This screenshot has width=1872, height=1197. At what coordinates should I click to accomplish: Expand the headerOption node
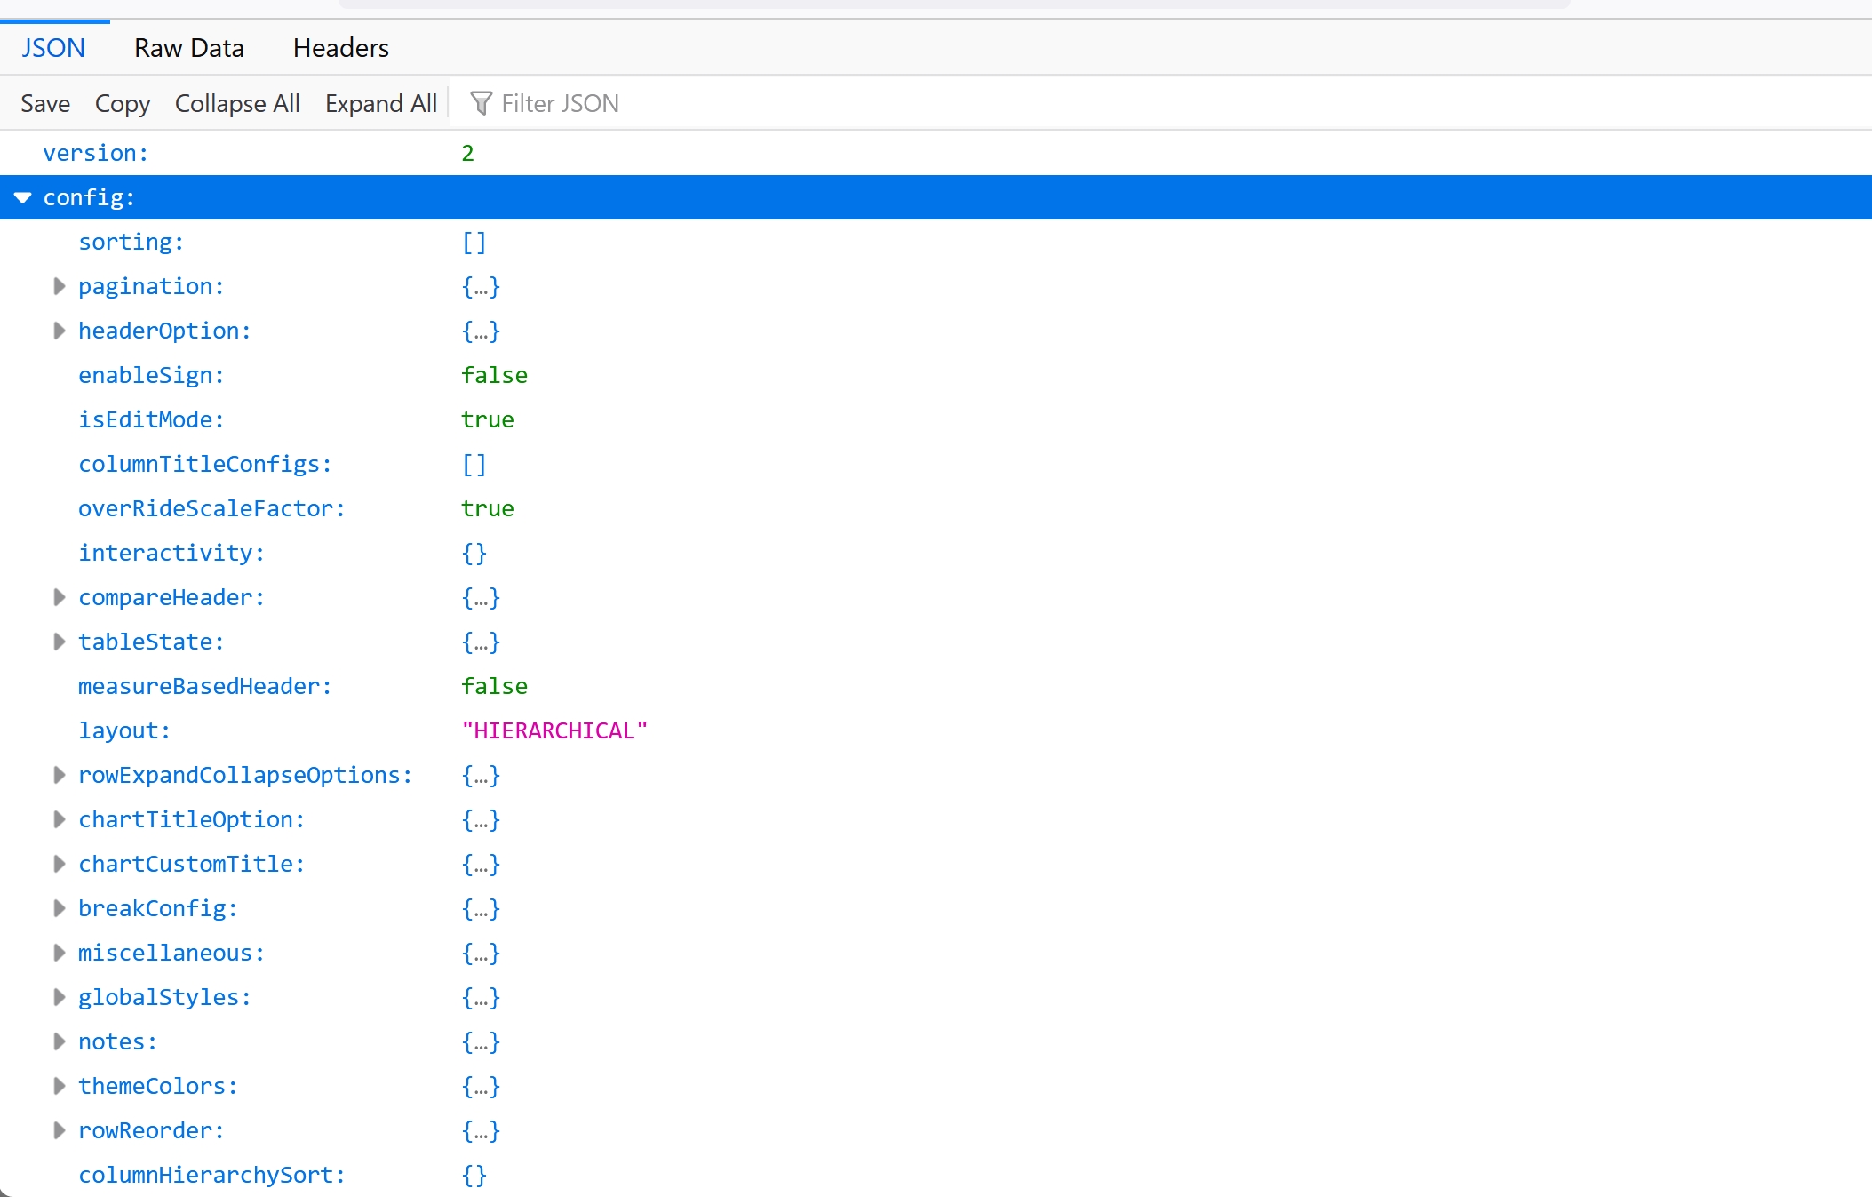click(59, 331)
